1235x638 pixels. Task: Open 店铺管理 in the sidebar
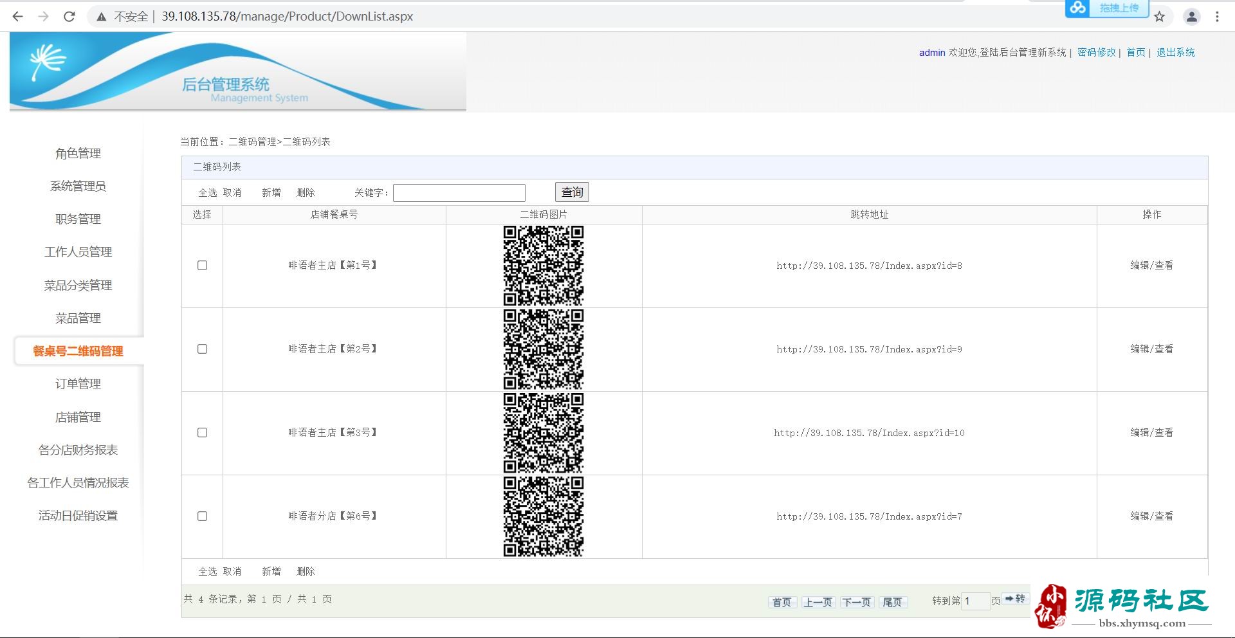click(x=78, y=417)
